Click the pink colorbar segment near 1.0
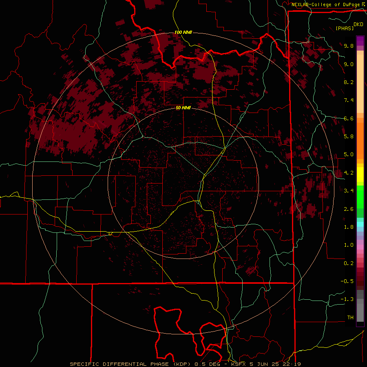This screenshot has height=367, width=367. click(x=360, y=247)
